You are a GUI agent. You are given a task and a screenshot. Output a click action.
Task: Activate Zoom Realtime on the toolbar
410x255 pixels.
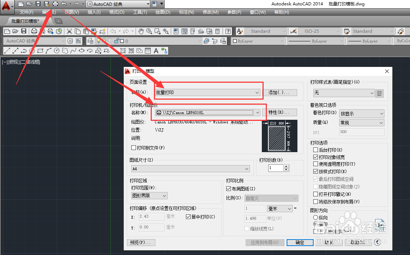(x=149, y=31)
